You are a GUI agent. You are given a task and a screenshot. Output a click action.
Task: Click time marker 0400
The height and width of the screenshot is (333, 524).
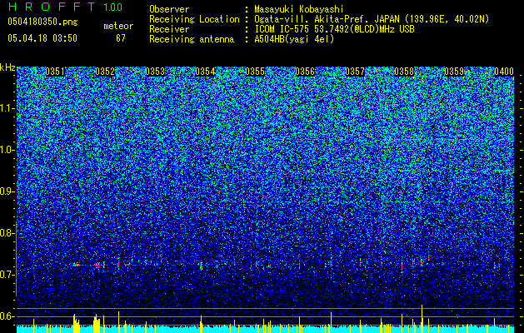tap(504, 72)
